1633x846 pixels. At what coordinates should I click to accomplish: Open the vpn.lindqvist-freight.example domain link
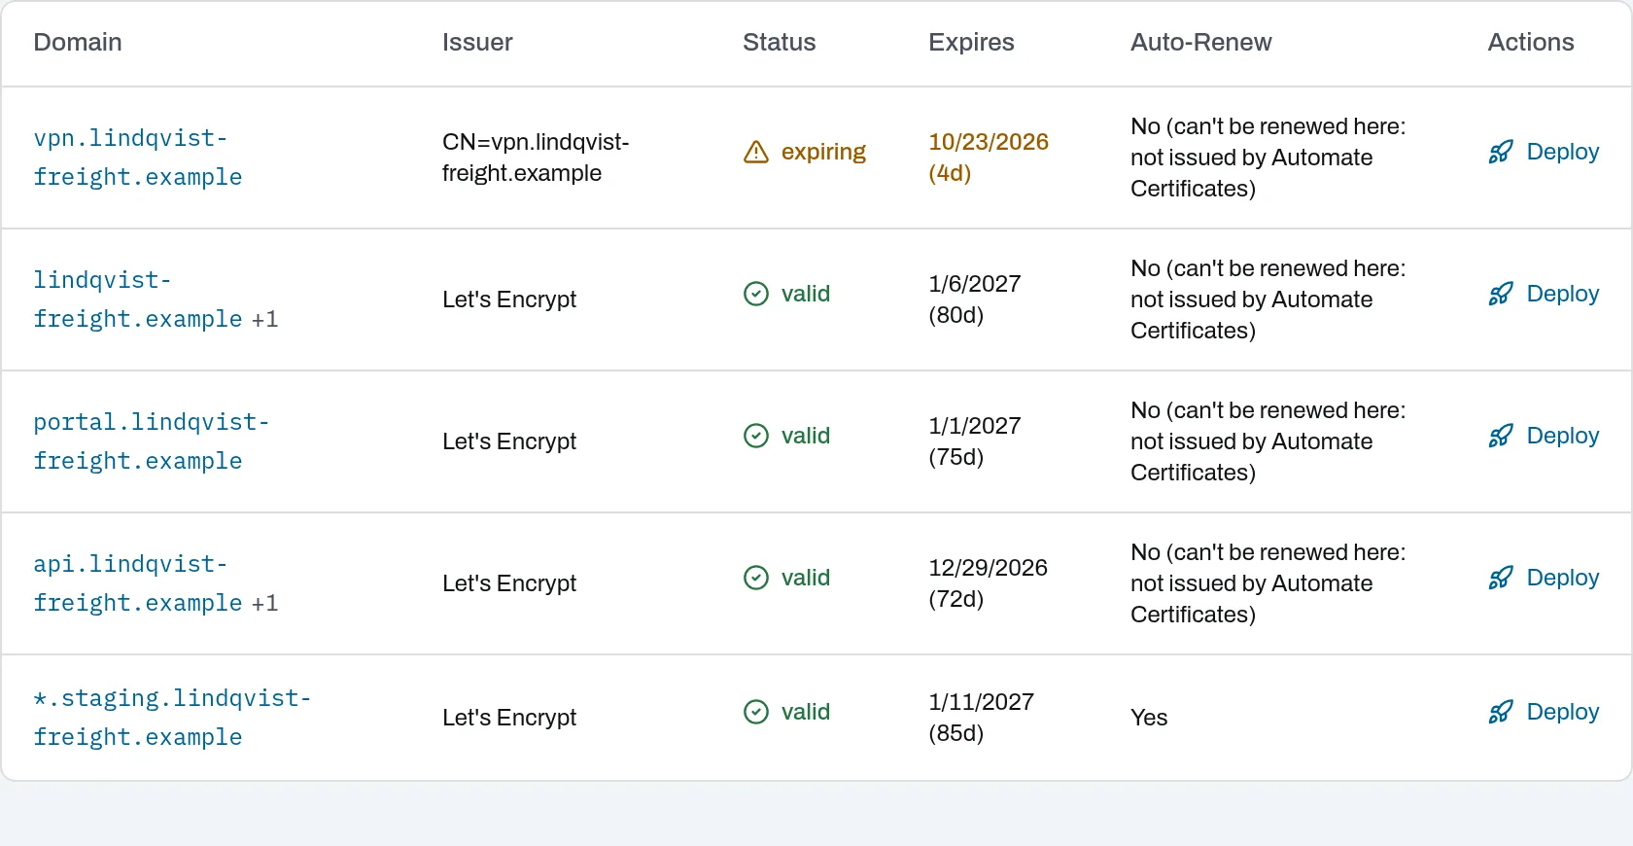pyautogui.click(x=138, y=158)
